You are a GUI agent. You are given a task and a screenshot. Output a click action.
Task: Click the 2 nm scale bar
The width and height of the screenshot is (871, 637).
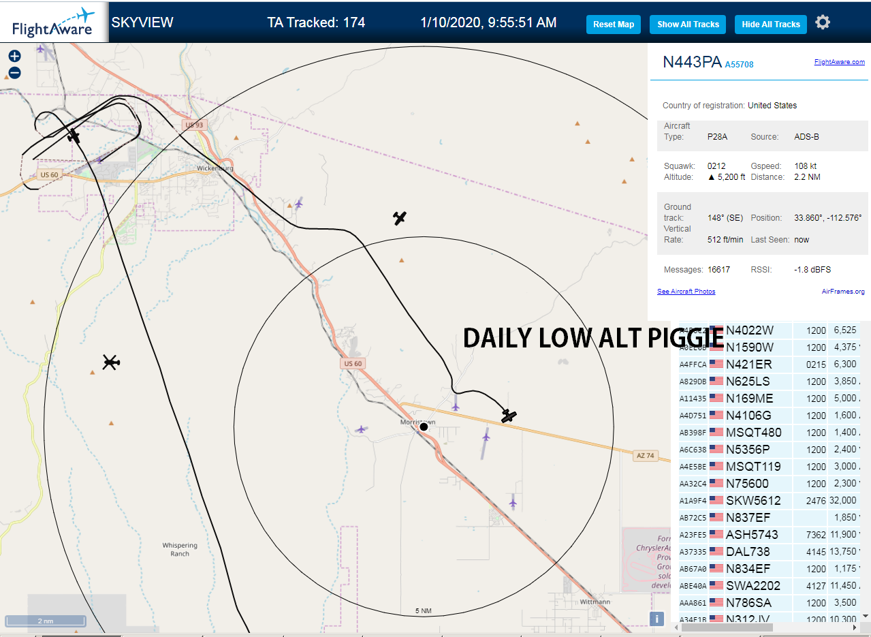coord(46,621)
